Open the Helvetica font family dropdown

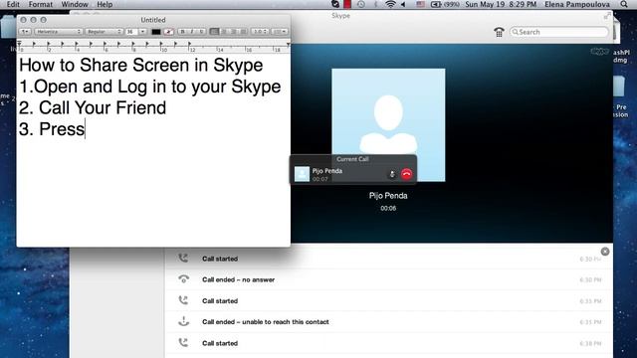pos(59,32)
